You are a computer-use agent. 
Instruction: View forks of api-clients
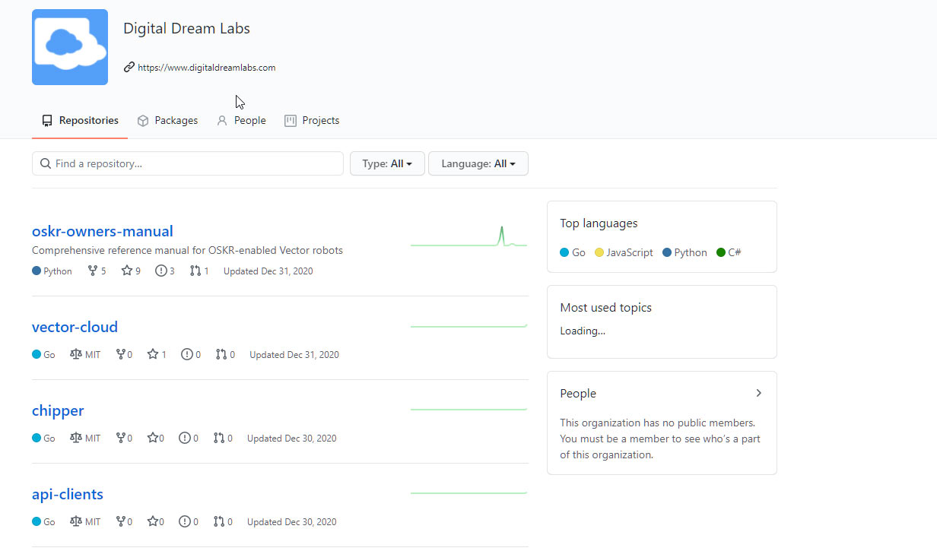124,521
